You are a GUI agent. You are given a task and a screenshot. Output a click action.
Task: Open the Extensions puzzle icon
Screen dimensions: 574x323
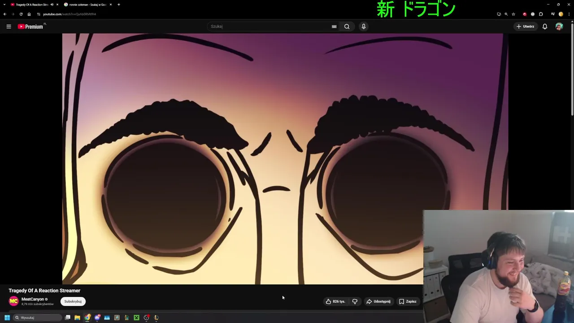(541, 14)
